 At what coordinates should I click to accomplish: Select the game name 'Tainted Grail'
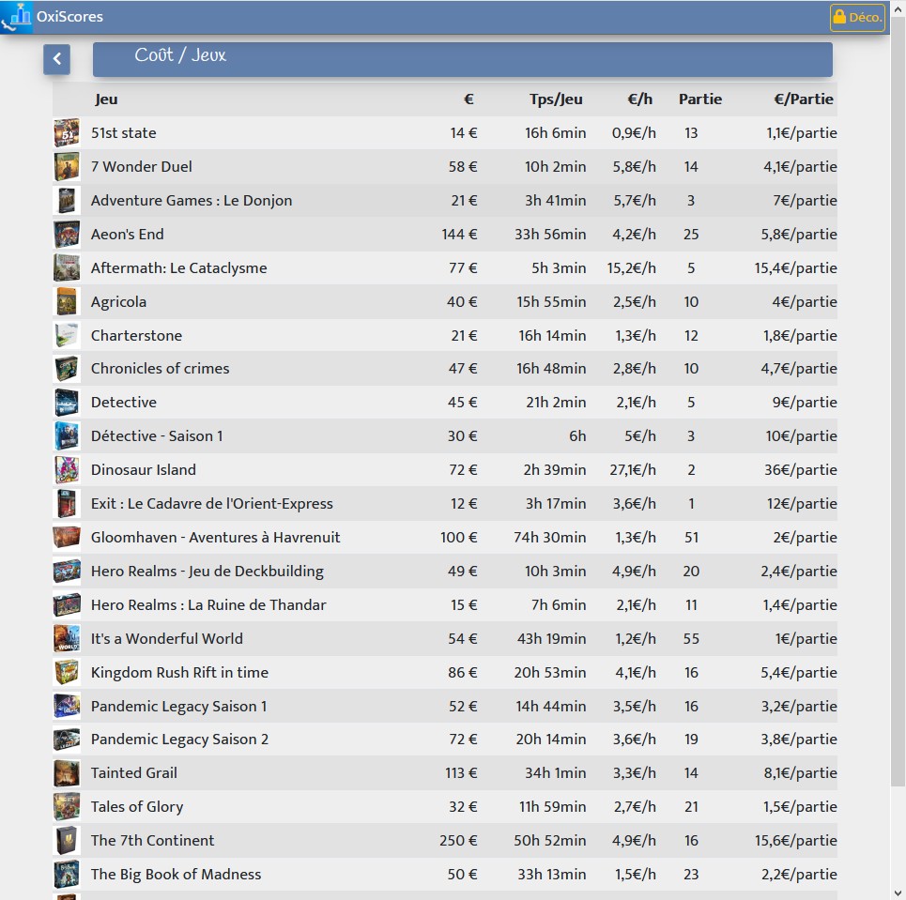tap(134, 773)
